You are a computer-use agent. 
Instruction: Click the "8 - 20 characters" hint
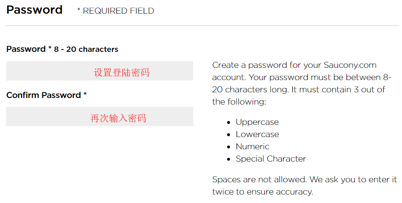(x=86, y=49)
